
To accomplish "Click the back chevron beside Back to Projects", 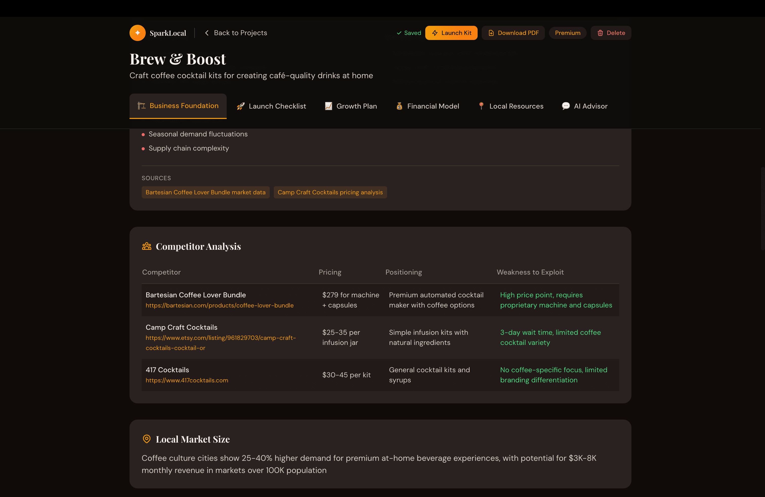I will pyautogui.click(x=207, y=33).
